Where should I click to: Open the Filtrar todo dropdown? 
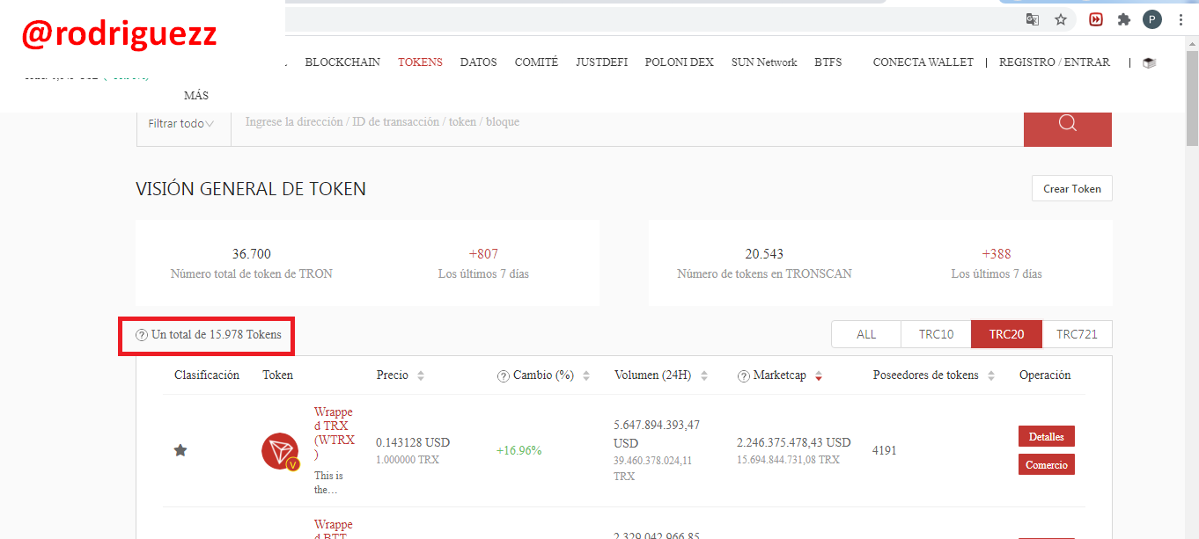pos(182,124)
